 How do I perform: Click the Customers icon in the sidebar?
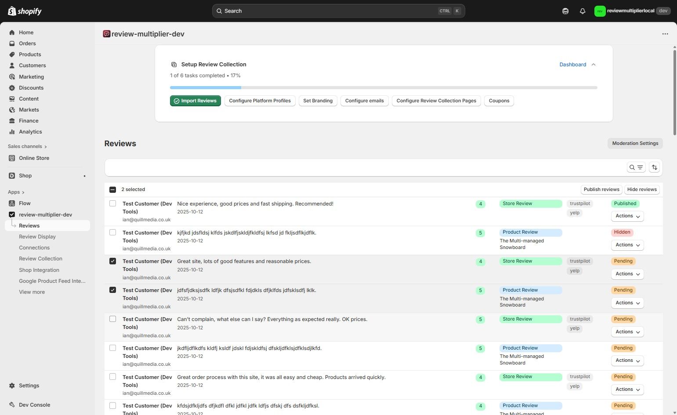point(12,65)
